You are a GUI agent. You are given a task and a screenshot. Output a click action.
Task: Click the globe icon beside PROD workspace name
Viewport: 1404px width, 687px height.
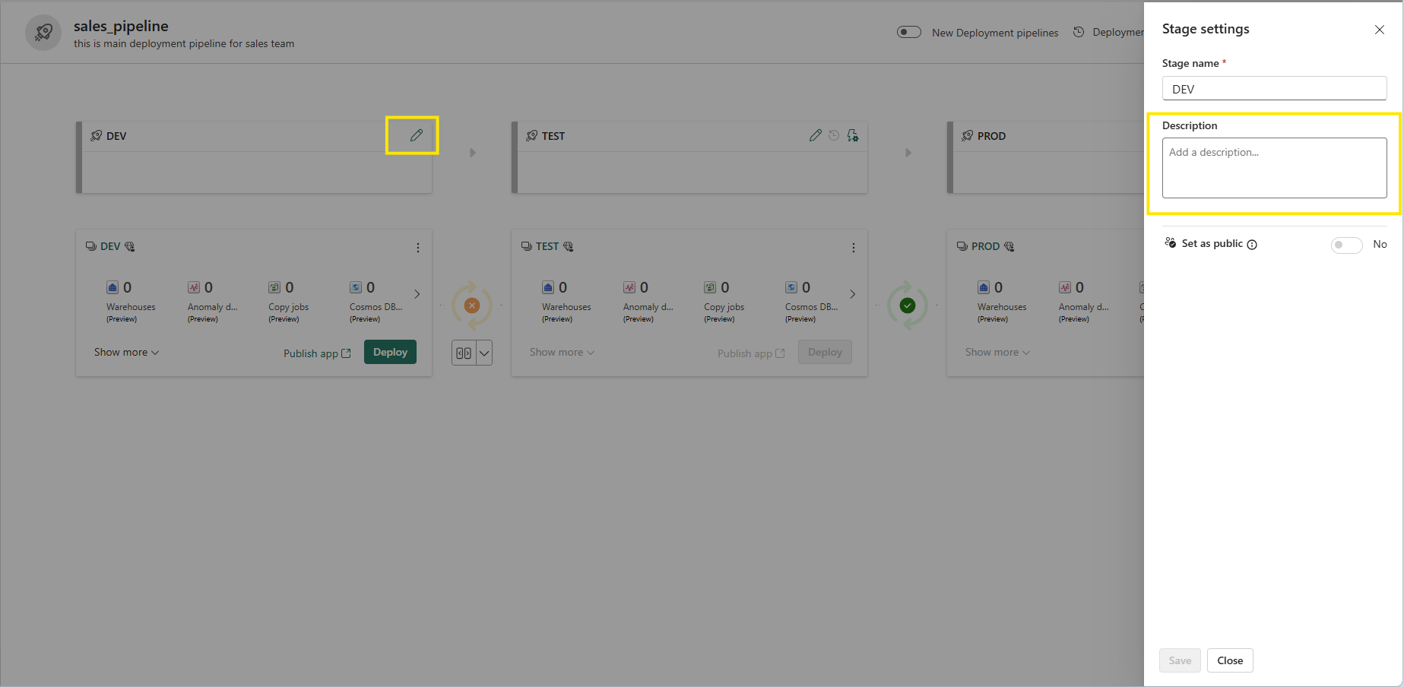[x=1009, y=246]
